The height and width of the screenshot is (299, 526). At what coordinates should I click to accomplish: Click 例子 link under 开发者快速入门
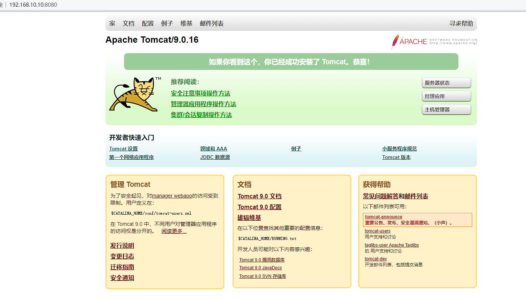296,149
